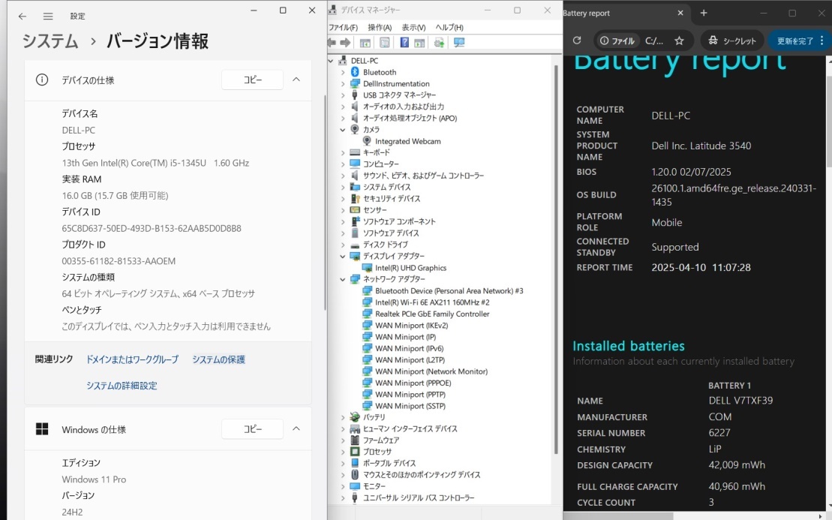Open the Properties toolbar icon in Device Manager
The image size is (832, 520).
[x=385, y=43]
